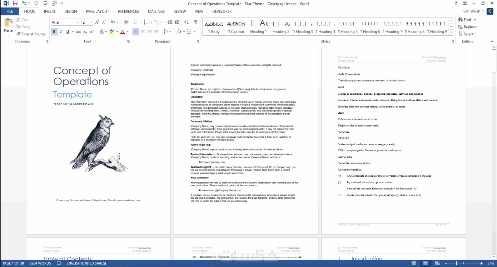Screen dimensions: 497x267
Task: Click the Grow Font icon
Action: click(x=97, y=22)
